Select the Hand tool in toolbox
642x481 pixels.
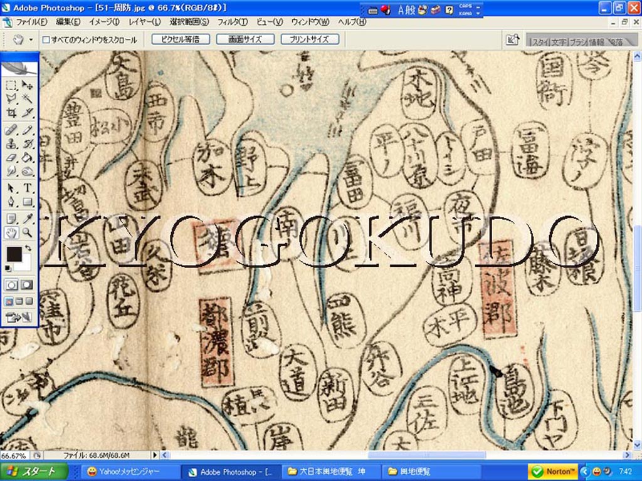(11, 233)
